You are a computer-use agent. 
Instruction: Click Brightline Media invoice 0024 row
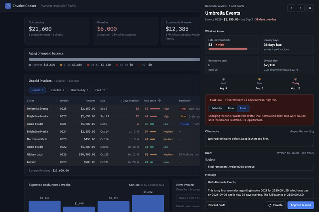[x=112, y=132]
